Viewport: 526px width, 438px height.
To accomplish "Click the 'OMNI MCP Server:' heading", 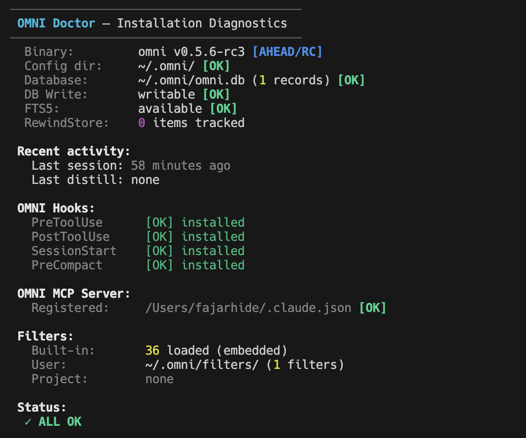I will [74, 294].
